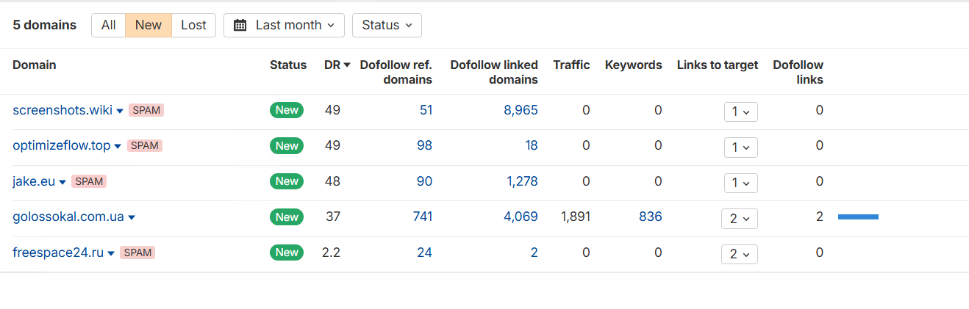Click the SPAM badge beside jake.eu
Image resolution: width=969 pixels, height=309 pixels.
pos(89,181)
